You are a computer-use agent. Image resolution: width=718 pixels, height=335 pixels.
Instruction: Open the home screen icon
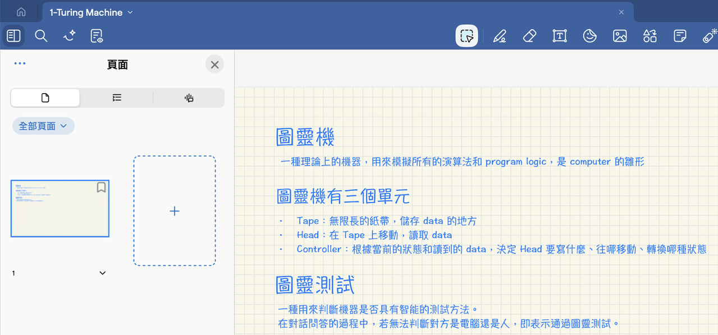21,12
